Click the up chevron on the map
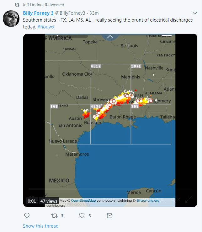 (110, 37)
